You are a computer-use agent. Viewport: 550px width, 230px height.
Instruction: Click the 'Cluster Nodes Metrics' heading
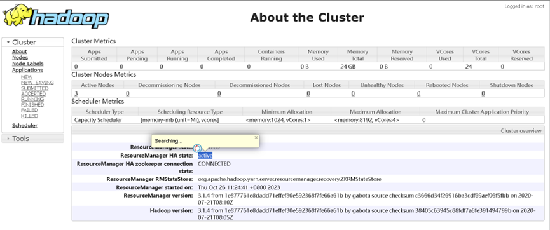point(104,74)
